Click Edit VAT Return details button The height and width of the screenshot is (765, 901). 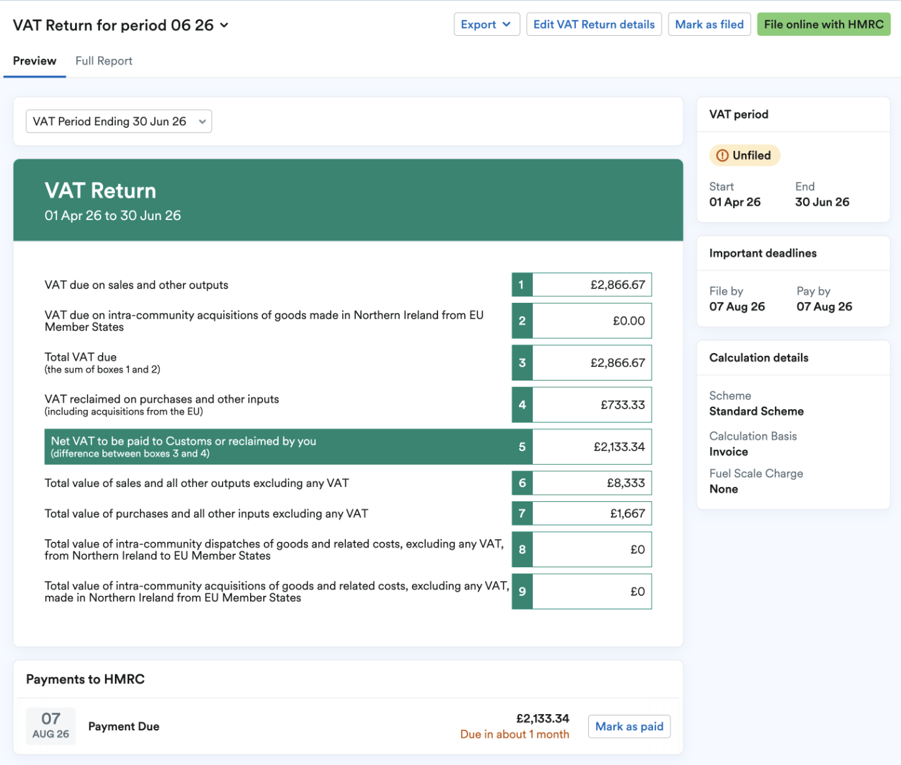pos(593,25)
